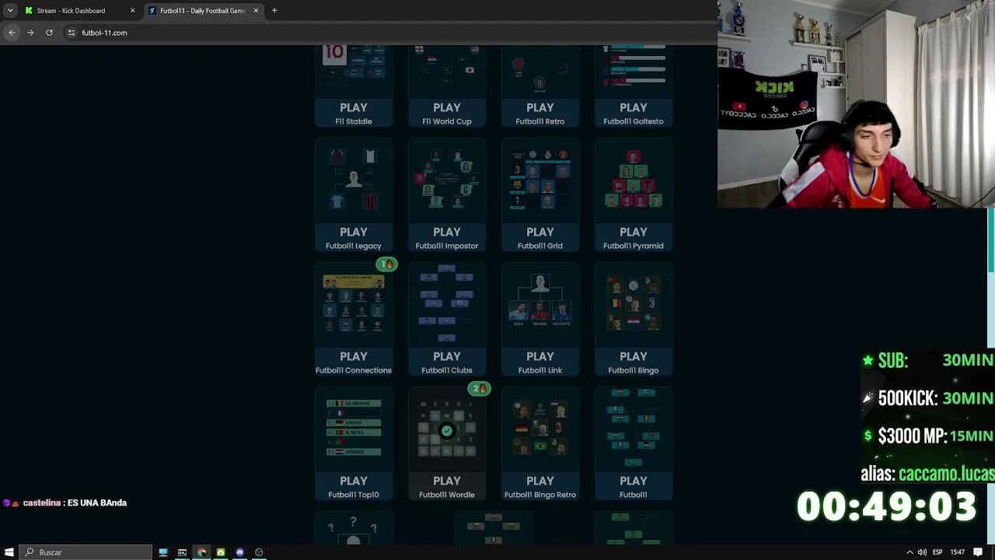The height and width of the screenshot is (560, 995).
Task: Click the Futbol11 Grid PLAY label
Action: click(540, 233)
